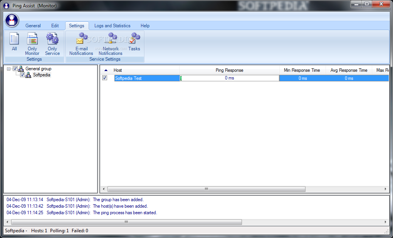Image resolution: width=393 pixels, height=238 pixels.
Task: Open the Logs and Statistics tab
Action: click(x=112, y=26)
